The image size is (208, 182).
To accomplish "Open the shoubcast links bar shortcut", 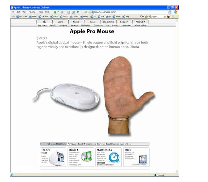I will click(x=21, y=17).
